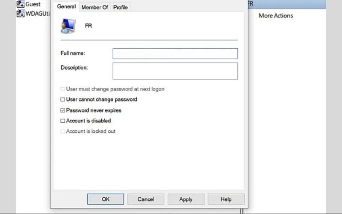This screenshot has height=214, width=342.
Task: Toggle User must change password at next logon
Action: (62, 89)
